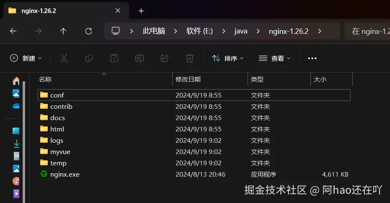
Task: Click the search box 在 nginx-1.2
Action: [x=367, y=31]
